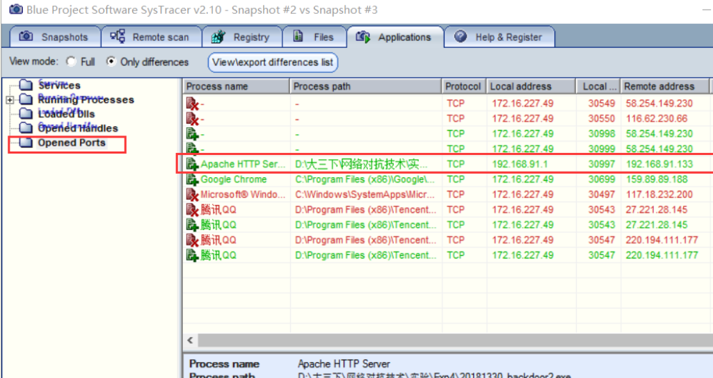Click remote address 117.18.232.200
This screenshot has height=378, width=713.
pyautogui.click(x=659, y=195)
